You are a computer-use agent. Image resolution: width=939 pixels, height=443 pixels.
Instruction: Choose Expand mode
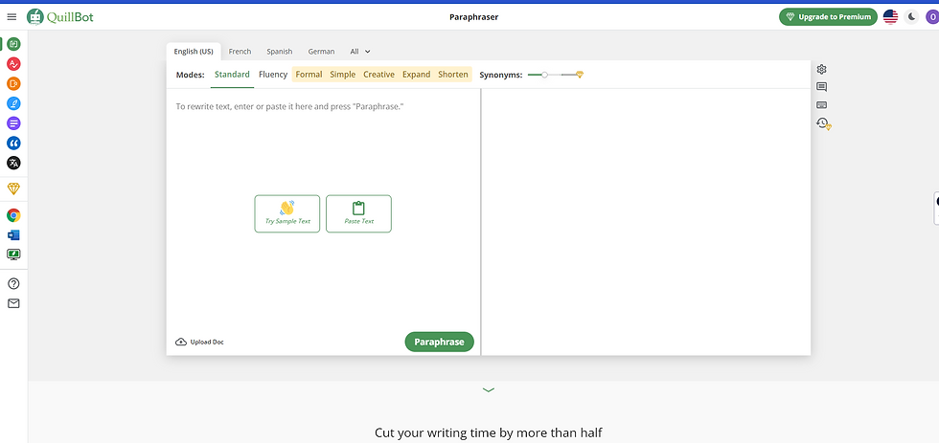[416, 75]
